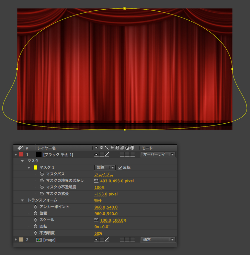Click stopwatch icon for マスクの境界のぼかし
Image resolution: width=250 pixels, height=255 pixels.
42,181
